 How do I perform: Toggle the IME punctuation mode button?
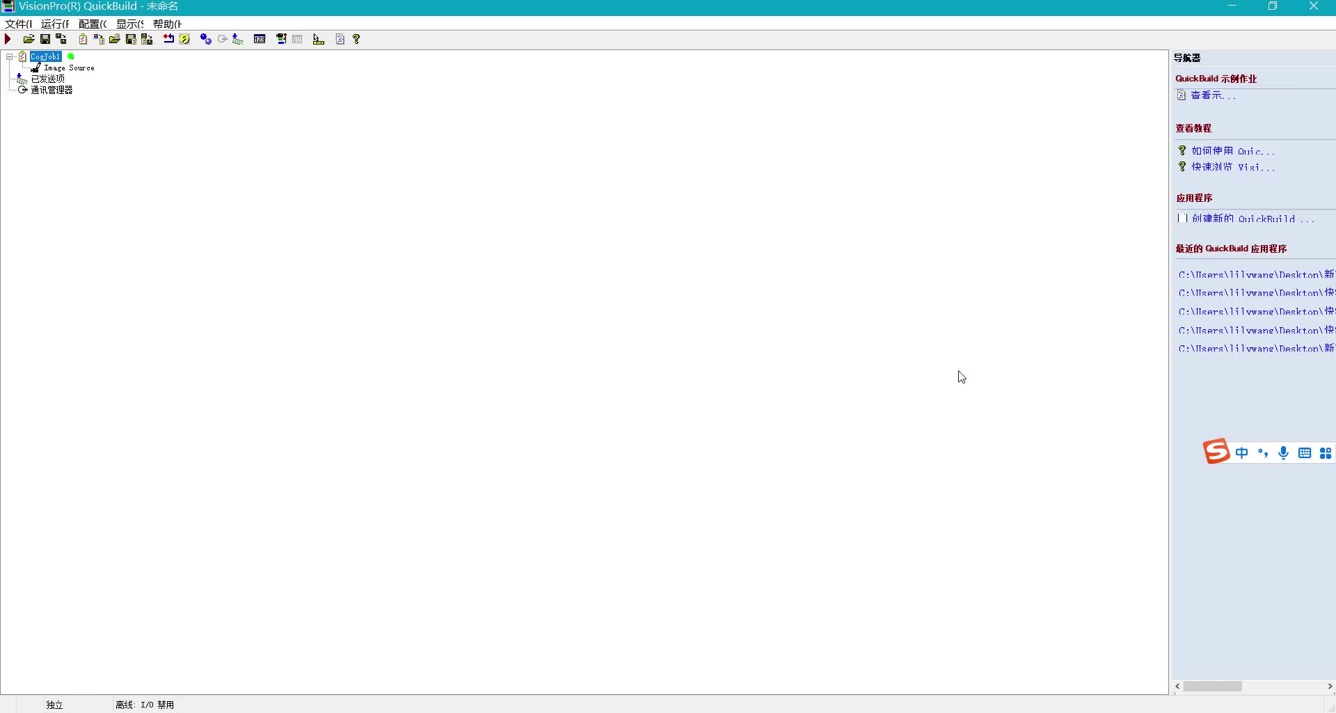coord(1264,453)
